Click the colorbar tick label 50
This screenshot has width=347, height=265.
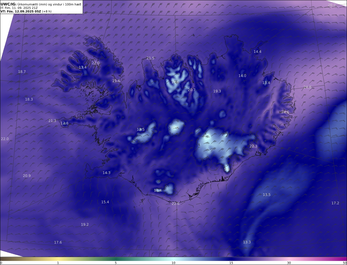[345, 263]
